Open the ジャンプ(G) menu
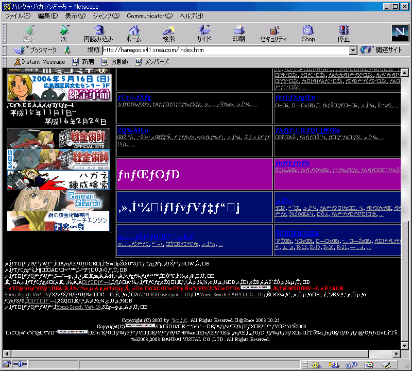The width and height of the screenshot is (412, 371). coord(106,16)
